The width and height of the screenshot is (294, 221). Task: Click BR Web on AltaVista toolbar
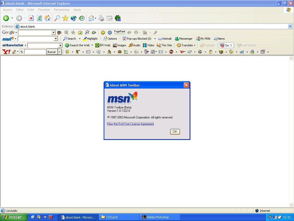(103, 45)
